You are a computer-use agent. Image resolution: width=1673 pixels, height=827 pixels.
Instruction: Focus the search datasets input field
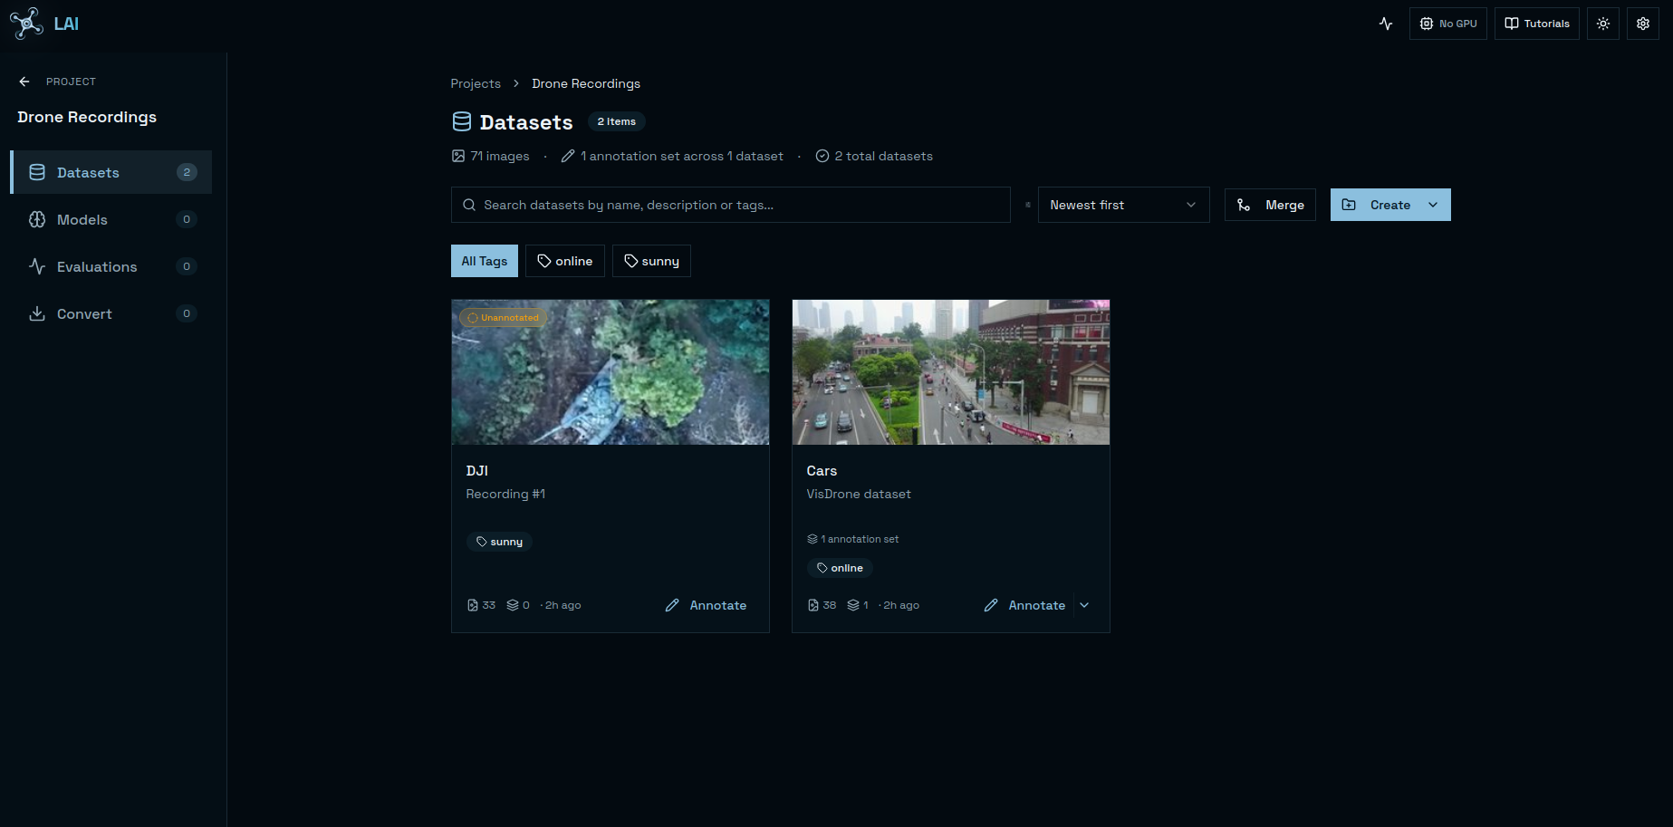coord(731,205)
